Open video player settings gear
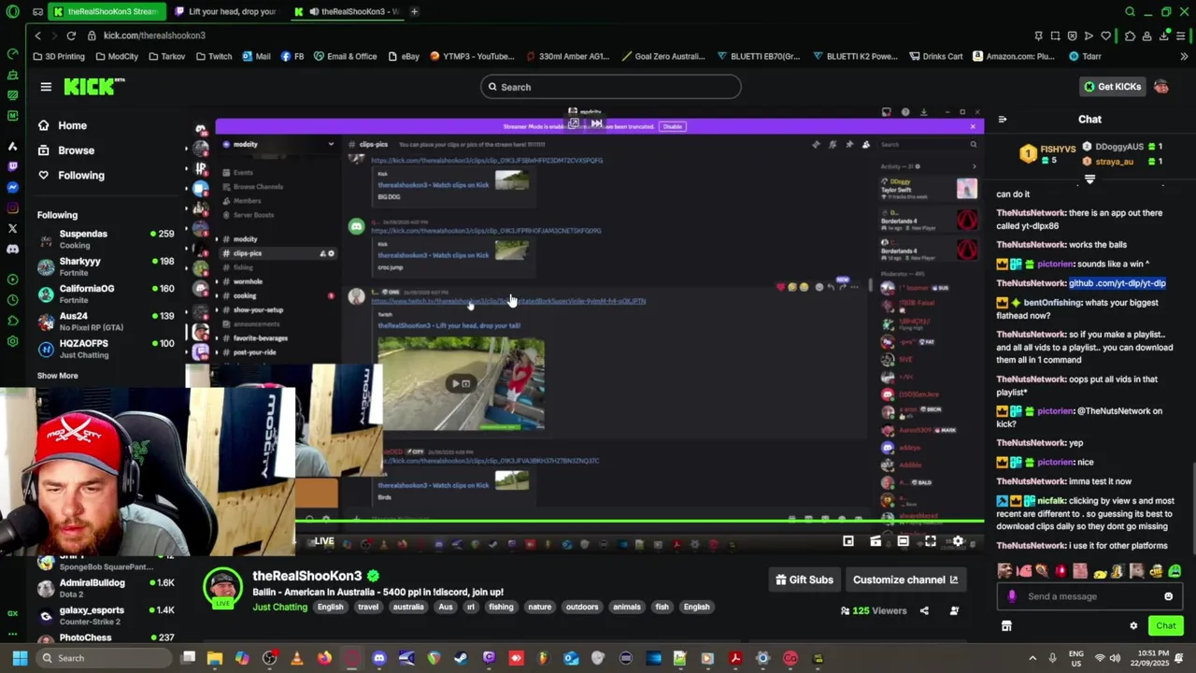Screen dimensions: 1196x673 pyautogui.click(x=958, y=541)
